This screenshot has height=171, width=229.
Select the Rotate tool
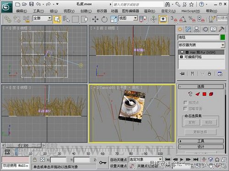coord(104,20)
